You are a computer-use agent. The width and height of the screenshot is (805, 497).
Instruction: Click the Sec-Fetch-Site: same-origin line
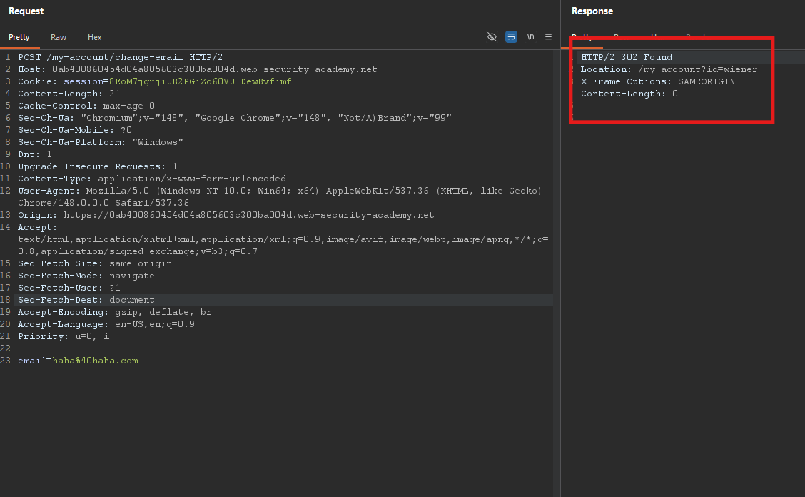tap(95, 263)
